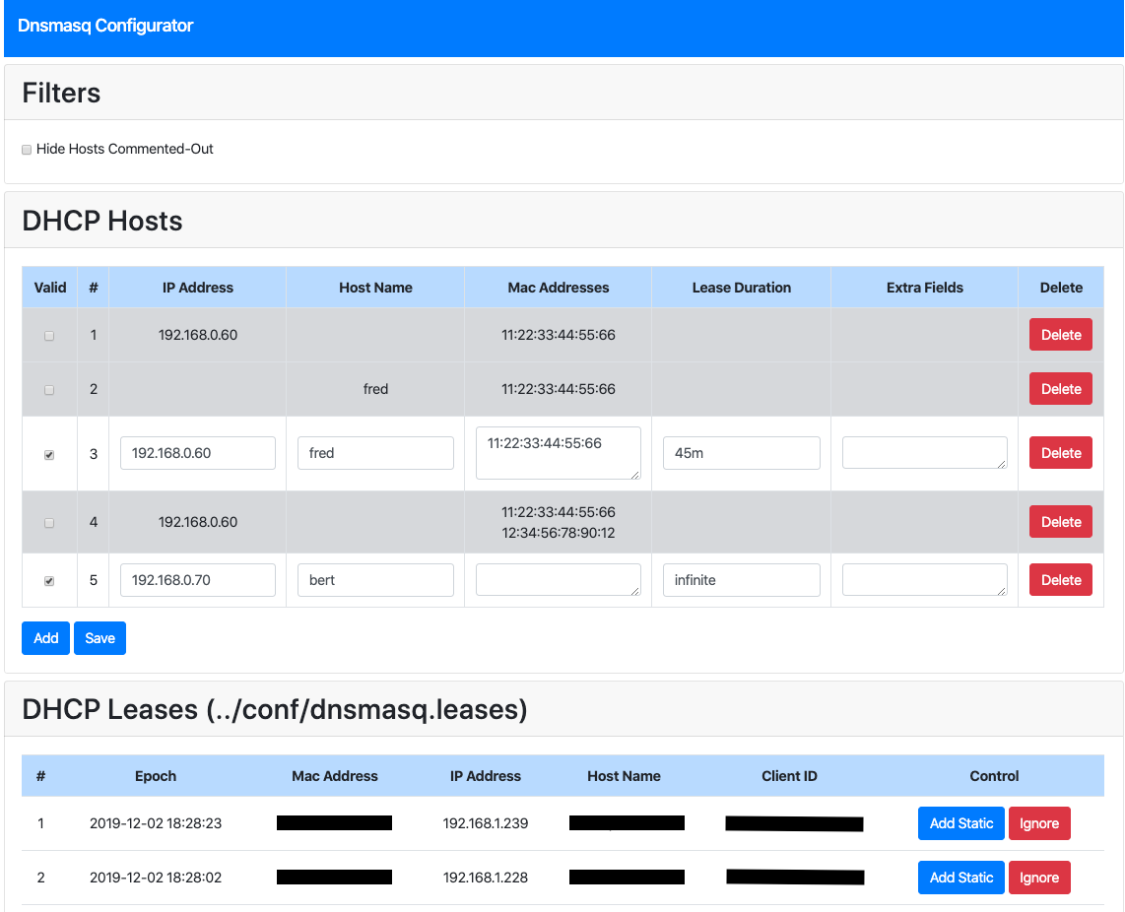Delete DHCP host row 2
Screen dimensions: 1125x912
tap(1060, 388)
